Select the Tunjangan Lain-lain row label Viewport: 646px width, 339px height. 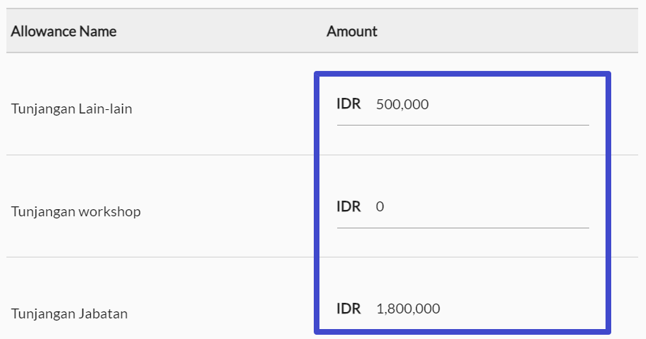tap(71, 109)
